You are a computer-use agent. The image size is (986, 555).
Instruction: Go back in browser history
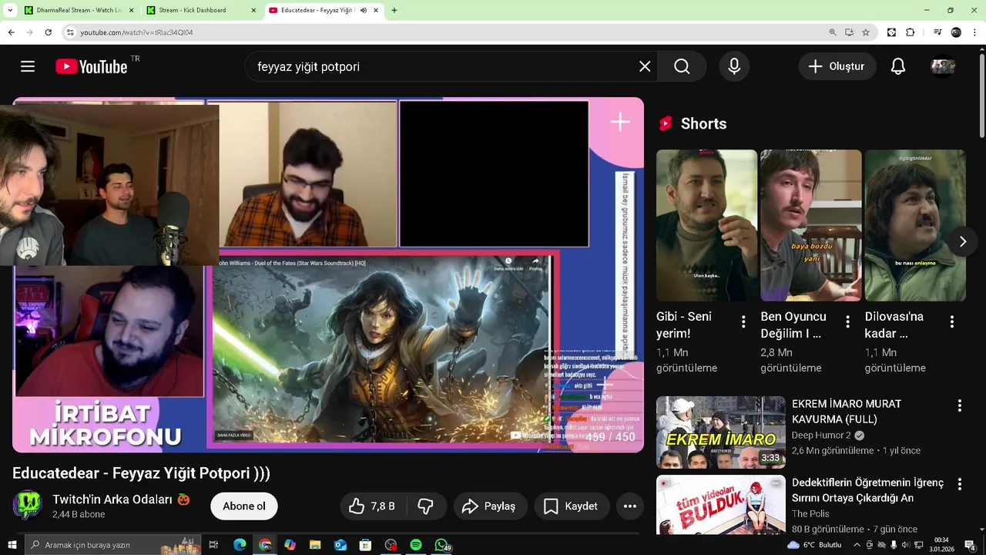[11, 32]
